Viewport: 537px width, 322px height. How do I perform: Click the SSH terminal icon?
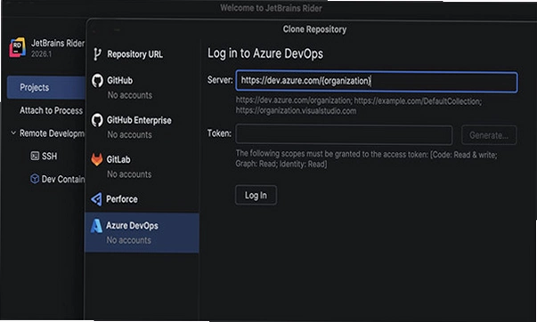click(x=35, y=156)
